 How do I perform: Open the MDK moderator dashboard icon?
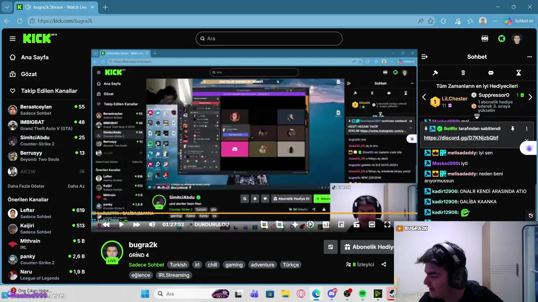pos(485,39)
